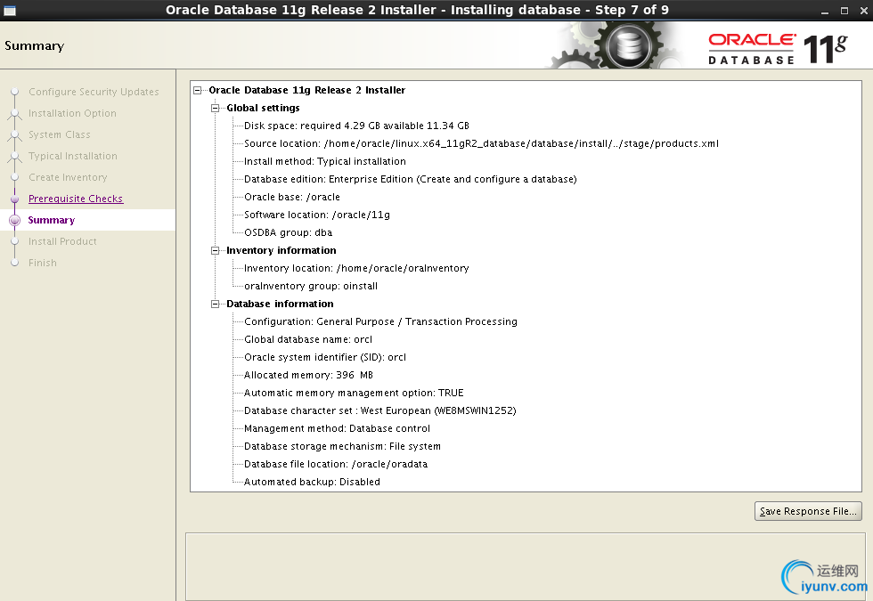Click the Summary step bullet icon
The width and height of the screenshot is (873, 601).
pos(15,221)
